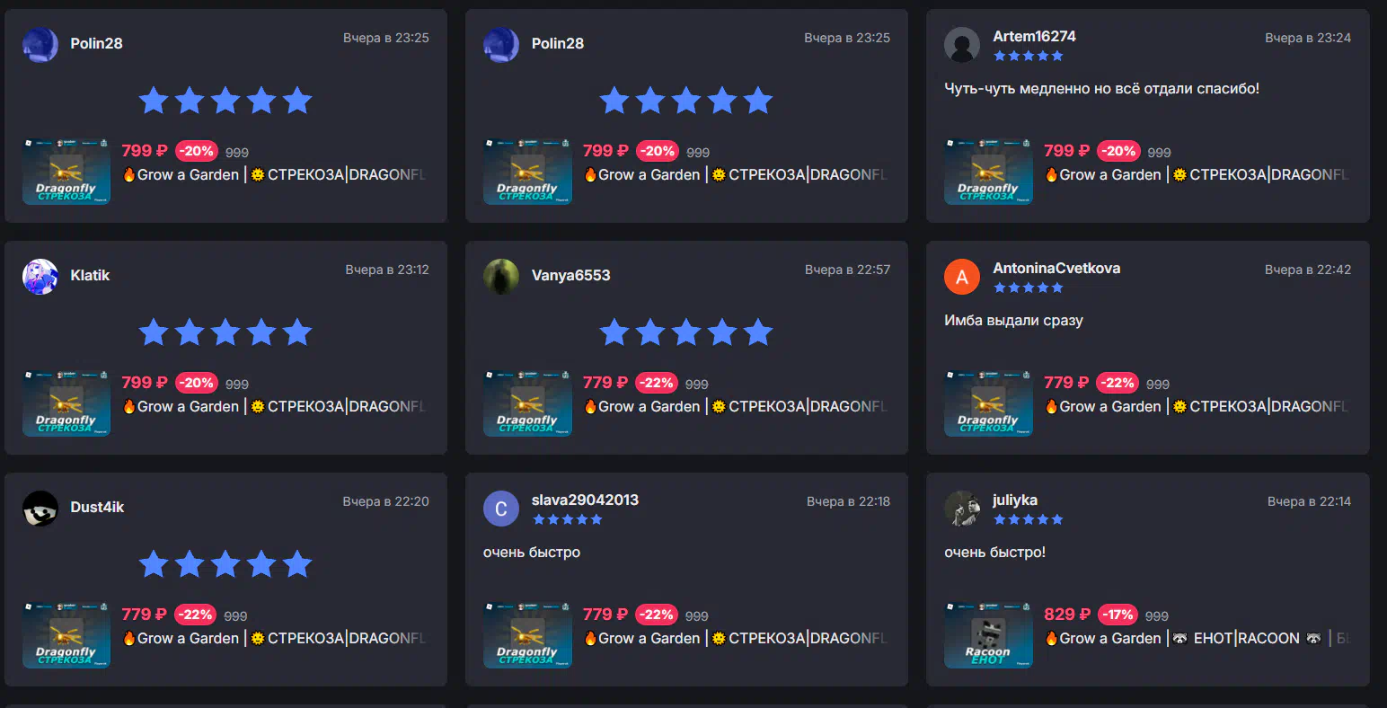The width and height of the screenshot is (1387, 708).
Task: Click the username Artem16274
Action: point(1034,36)
